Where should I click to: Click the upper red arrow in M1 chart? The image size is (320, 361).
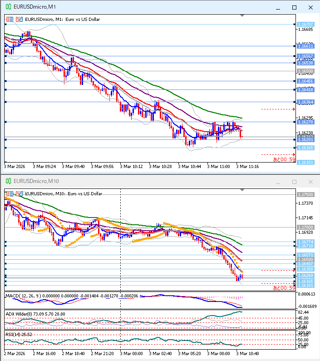coord(294,109)
